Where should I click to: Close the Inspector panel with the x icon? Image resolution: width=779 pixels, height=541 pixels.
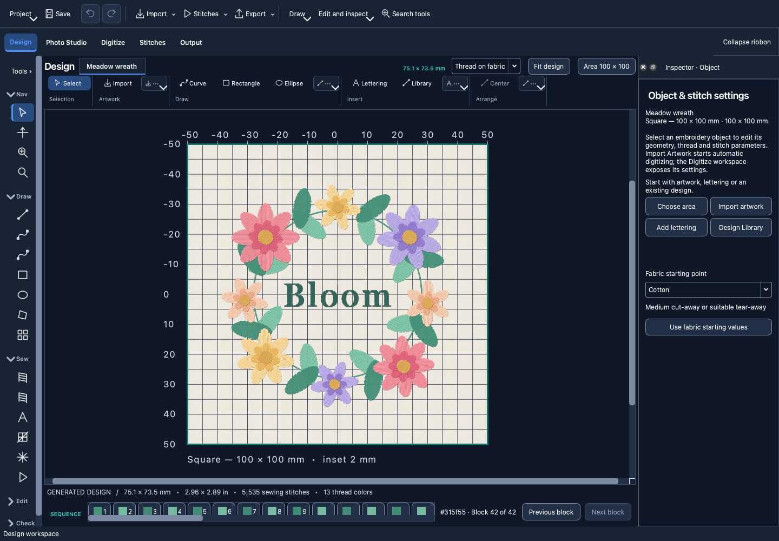coord(643,68)
